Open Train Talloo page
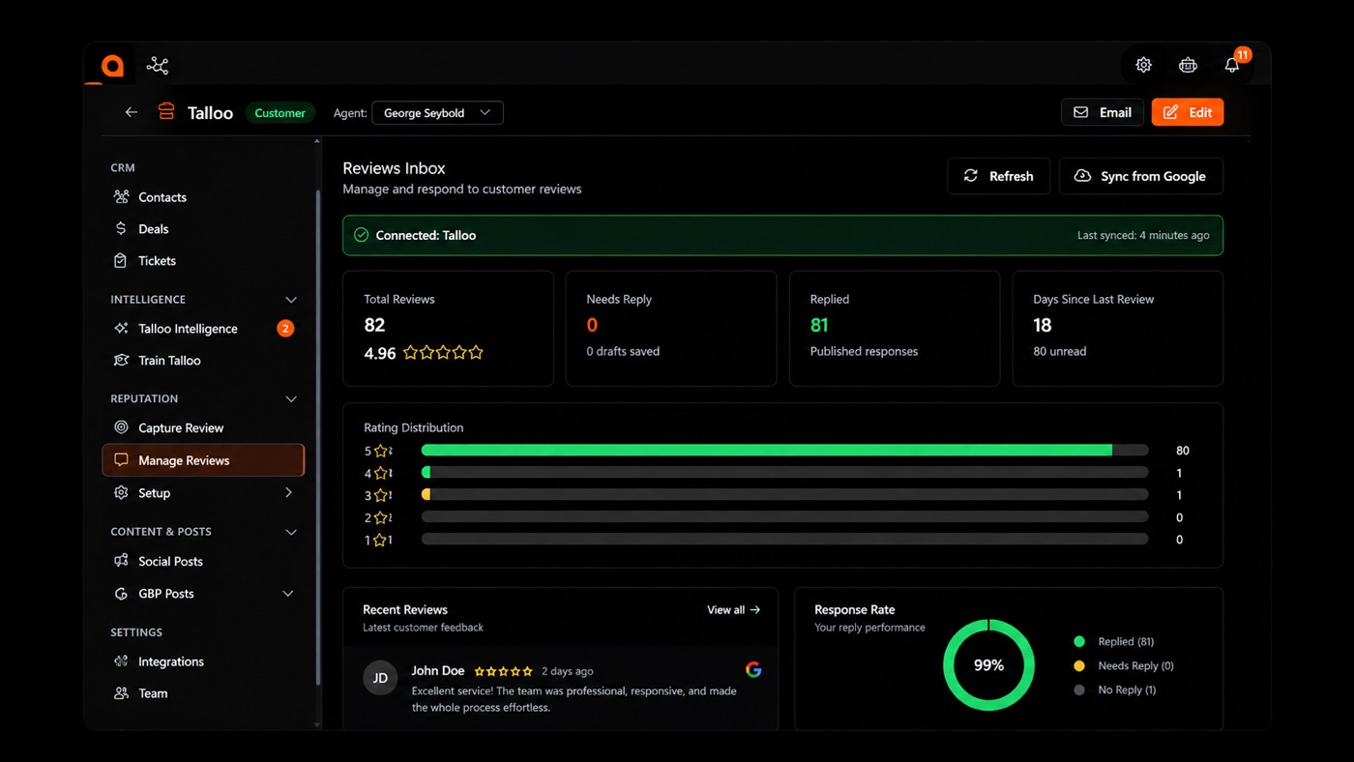This screenshot has height=762, width=1354. (203, 361)
